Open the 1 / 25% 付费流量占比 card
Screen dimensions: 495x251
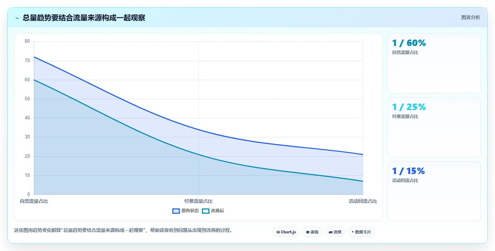click(434, 127)
